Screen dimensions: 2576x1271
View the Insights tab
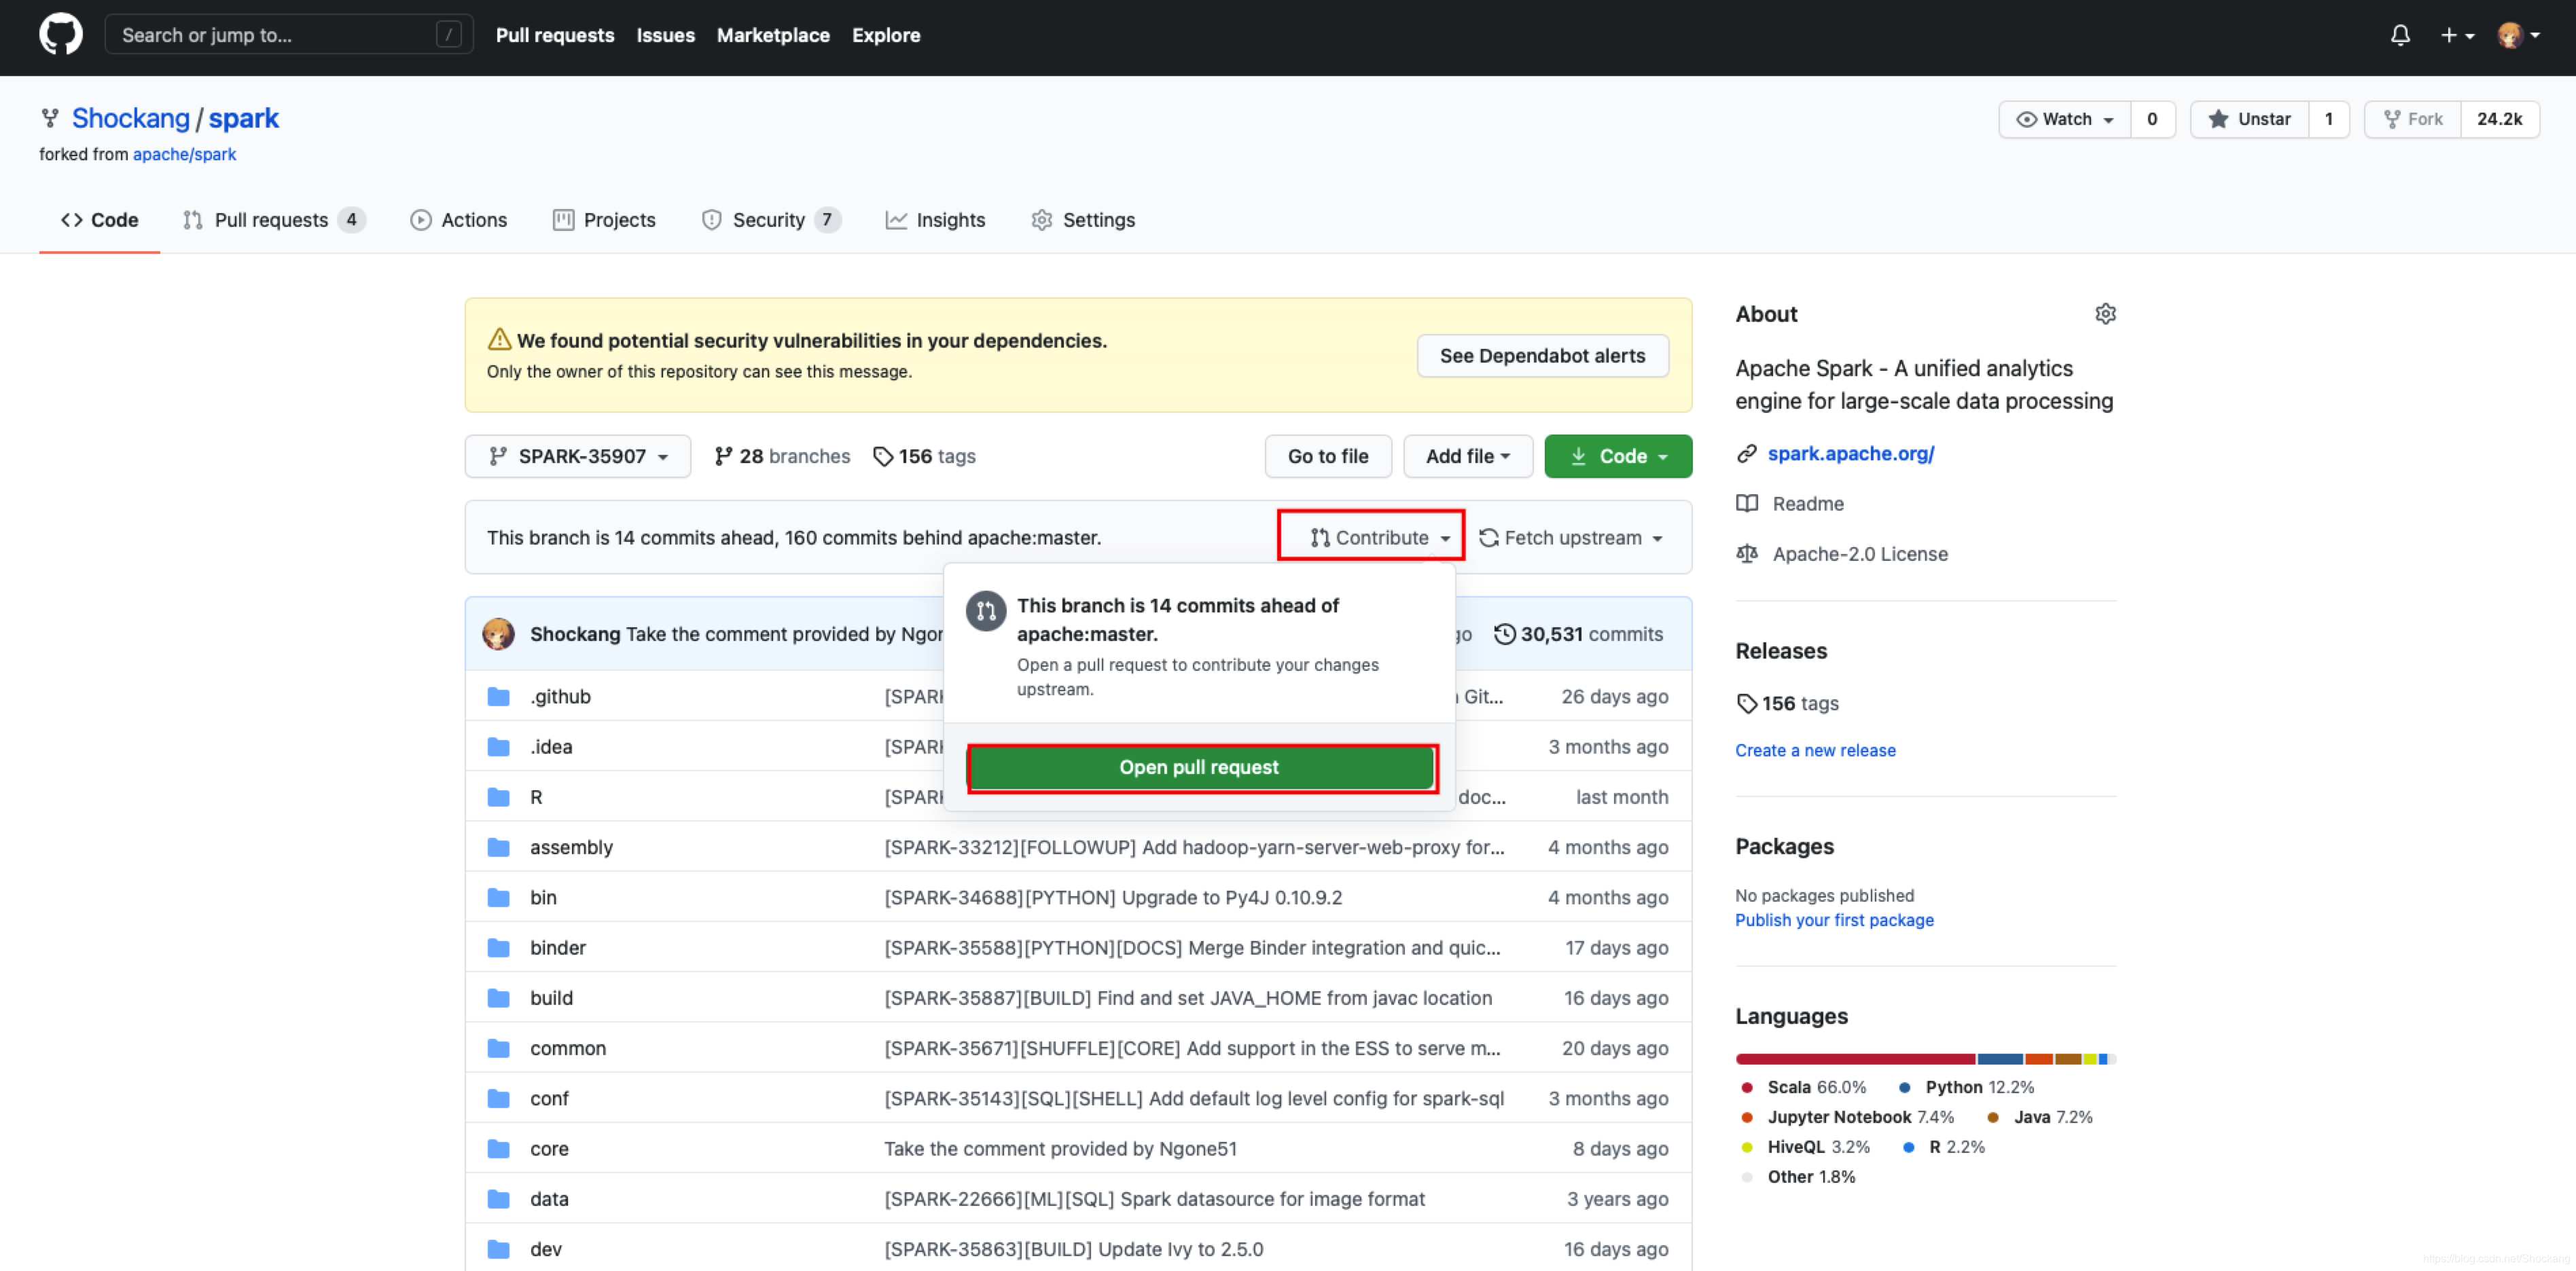tap(935, 220)
